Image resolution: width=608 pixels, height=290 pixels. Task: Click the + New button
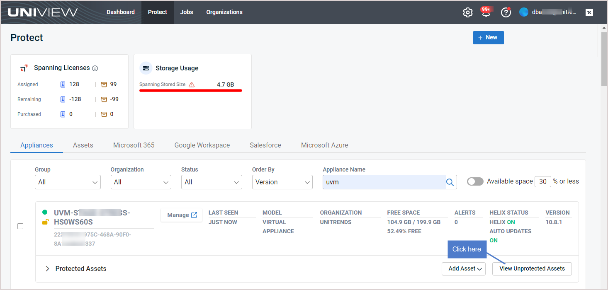click(488, 38)
